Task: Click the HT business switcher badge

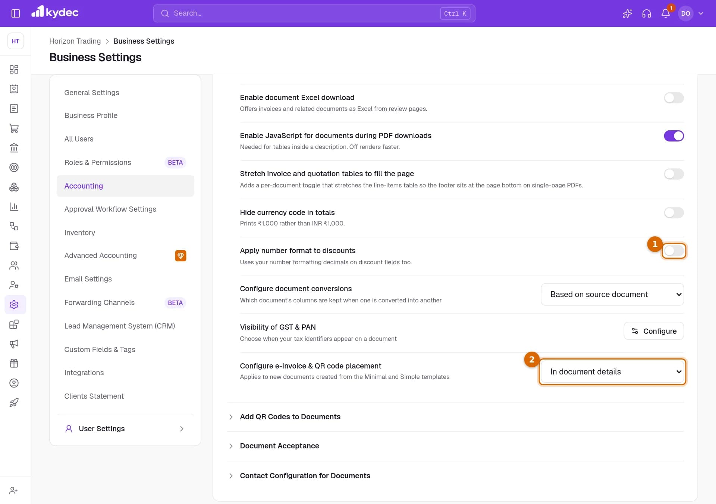Action: (15, 41)
